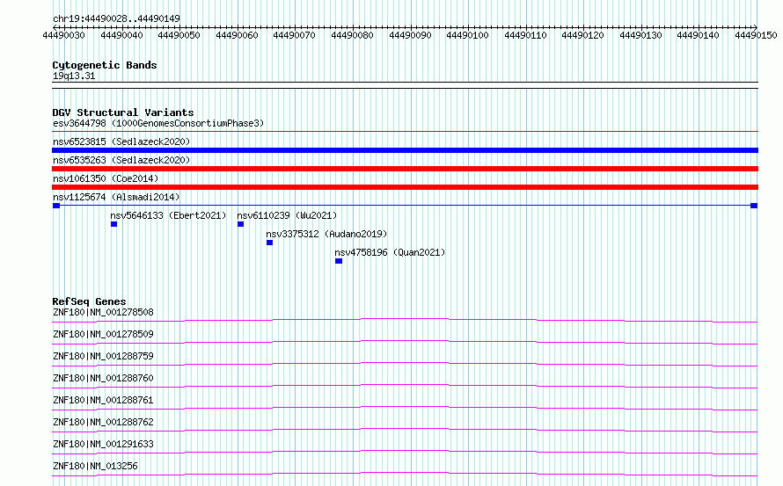Open ZNF180|NM_001278508 transcript label
This screenshot has width=783, height=486.
103,312
